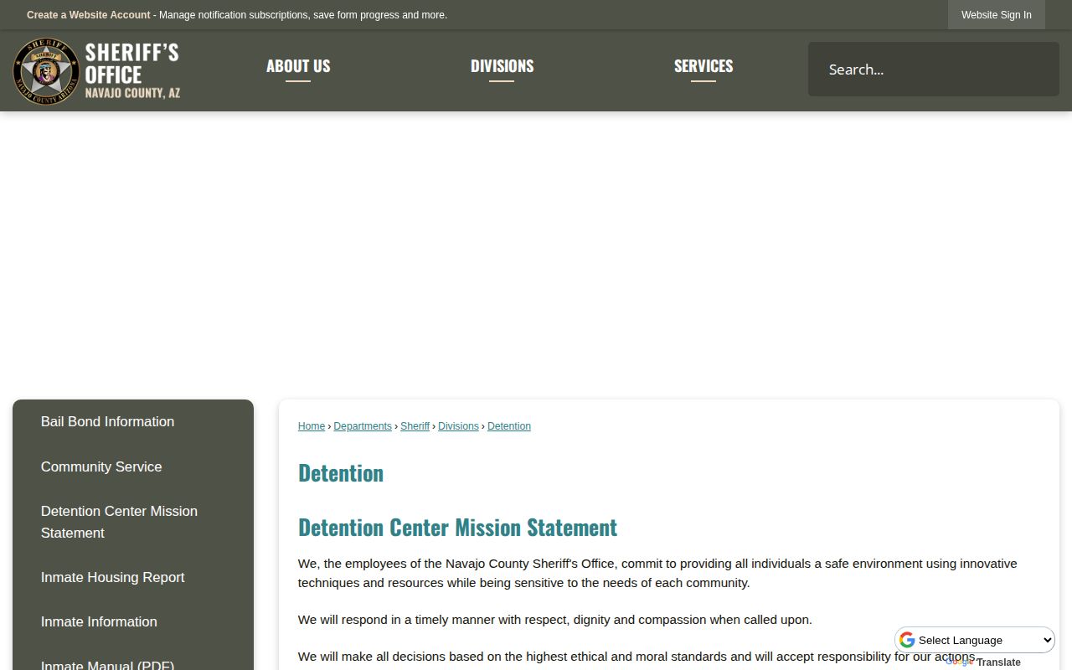Open the Divisions menu
The width and height of the screenshot is (1072, 670).
point(502,66)
